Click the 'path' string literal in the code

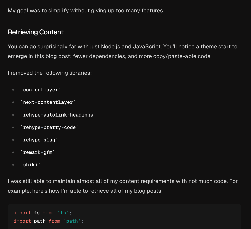coord(72,221)
